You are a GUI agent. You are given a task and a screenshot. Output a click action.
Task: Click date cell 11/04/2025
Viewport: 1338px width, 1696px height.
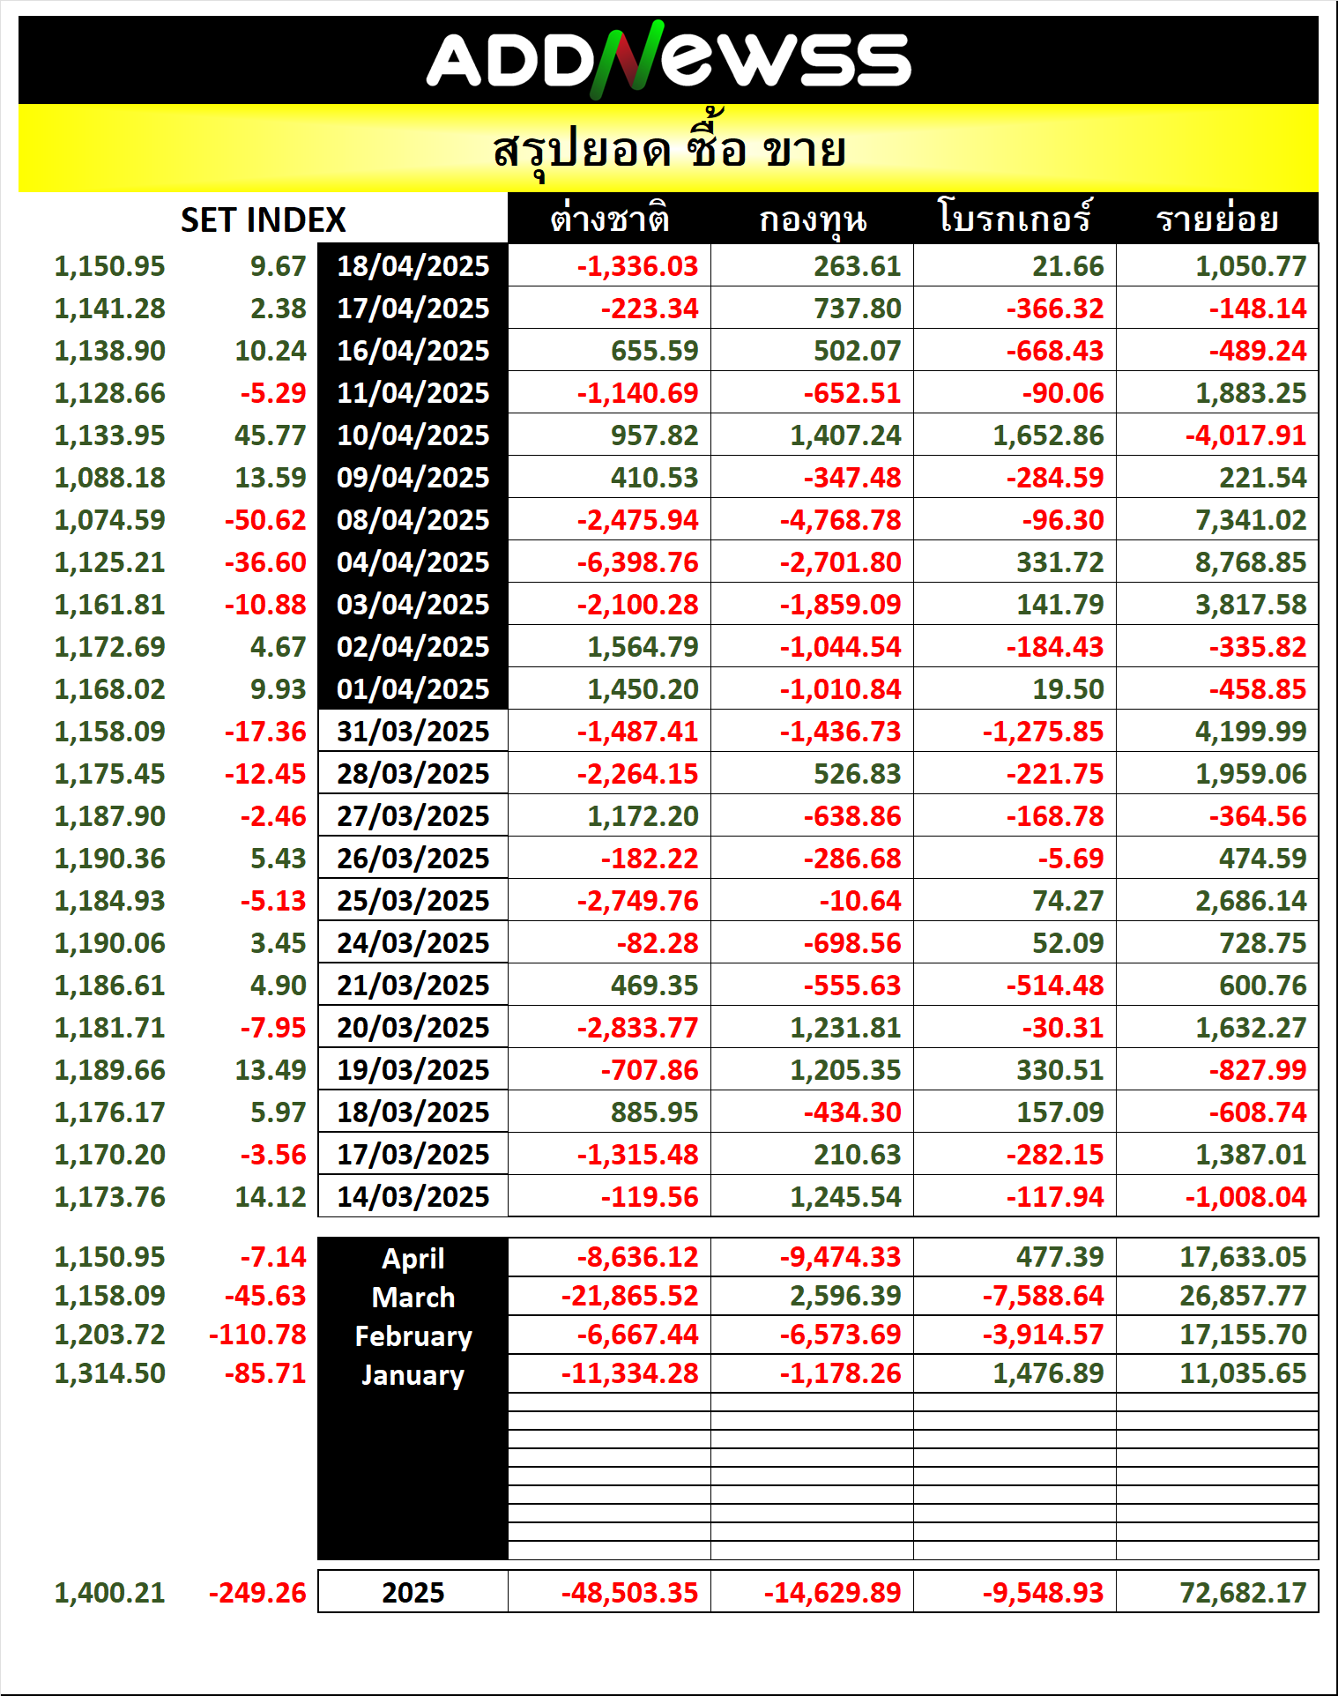point(413,392)
